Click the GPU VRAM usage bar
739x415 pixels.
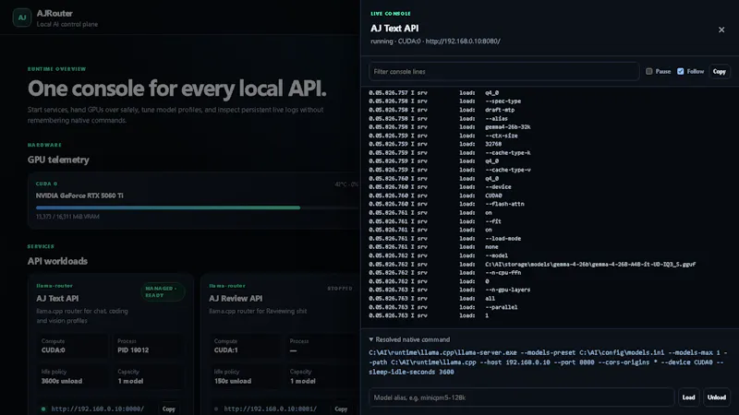pyautogui.click(x=197, y=207)
